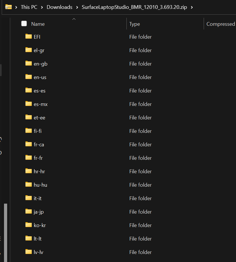Click the it-it folder name
The image size is (236, 262).
37,198
